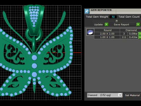
Task: Click the Round column header
Action: 108,30
